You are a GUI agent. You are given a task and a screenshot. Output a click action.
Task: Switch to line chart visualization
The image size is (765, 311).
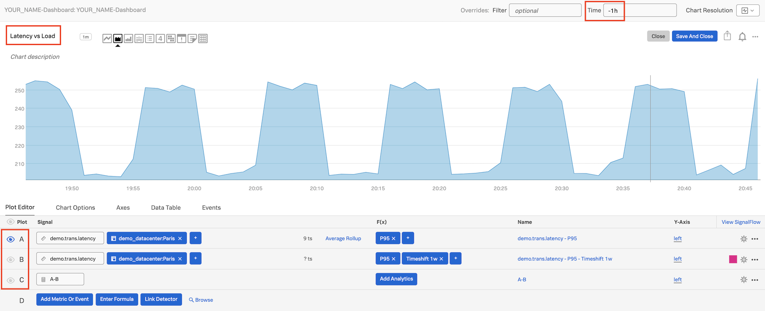(x=107, y=38)
